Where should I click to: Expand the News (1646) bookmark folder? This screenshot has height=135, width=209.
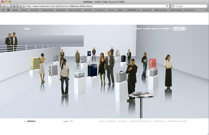click(x=75, y=10)
